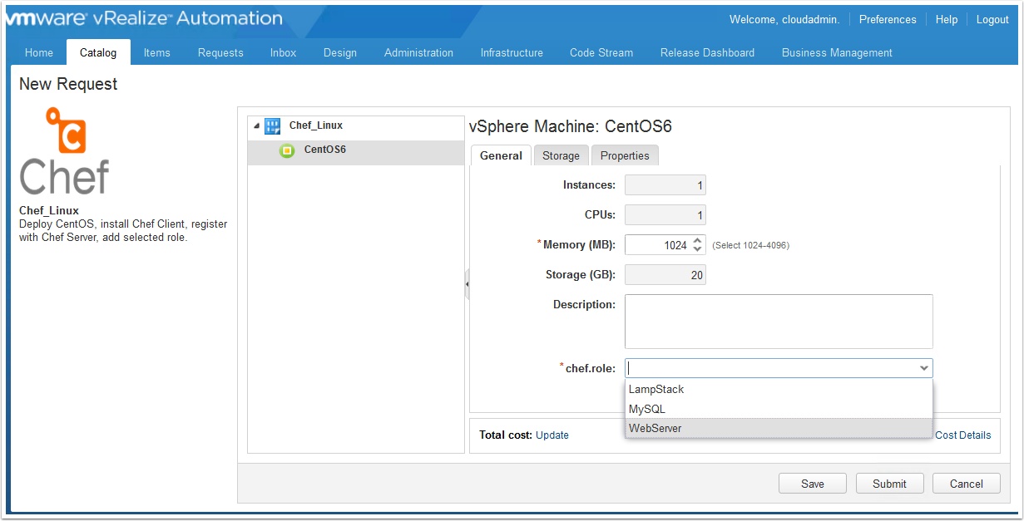
Task: Open the Cost Details link
Action: [x=963, y=435]
